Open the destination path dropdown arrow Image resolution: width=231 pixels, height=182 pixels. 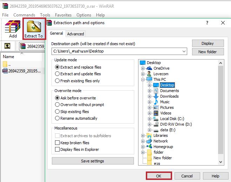pyautogui.click(x=184, y=51)
